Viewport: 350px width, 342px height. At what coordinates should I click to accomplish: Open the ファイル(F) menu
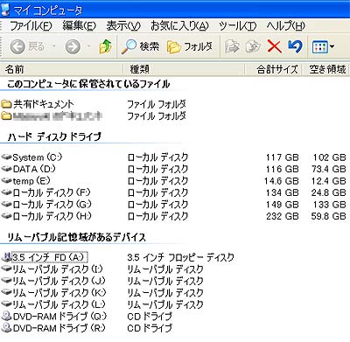[31, 26]
